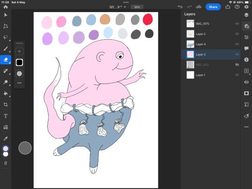Select the Eyedropper tool

(x=6, y=139)
